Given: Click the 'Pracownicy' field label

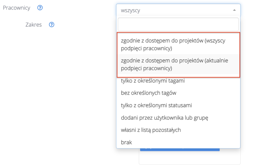Looking at the screenshot, I should tap(16, 8).
